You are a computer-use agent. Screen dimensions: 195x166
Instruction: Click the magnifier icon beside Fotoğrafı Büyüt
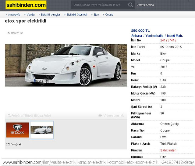(9, 116)
